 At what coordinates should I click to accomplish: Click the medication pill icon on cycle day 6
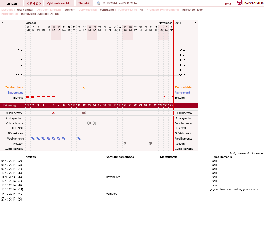53,139
